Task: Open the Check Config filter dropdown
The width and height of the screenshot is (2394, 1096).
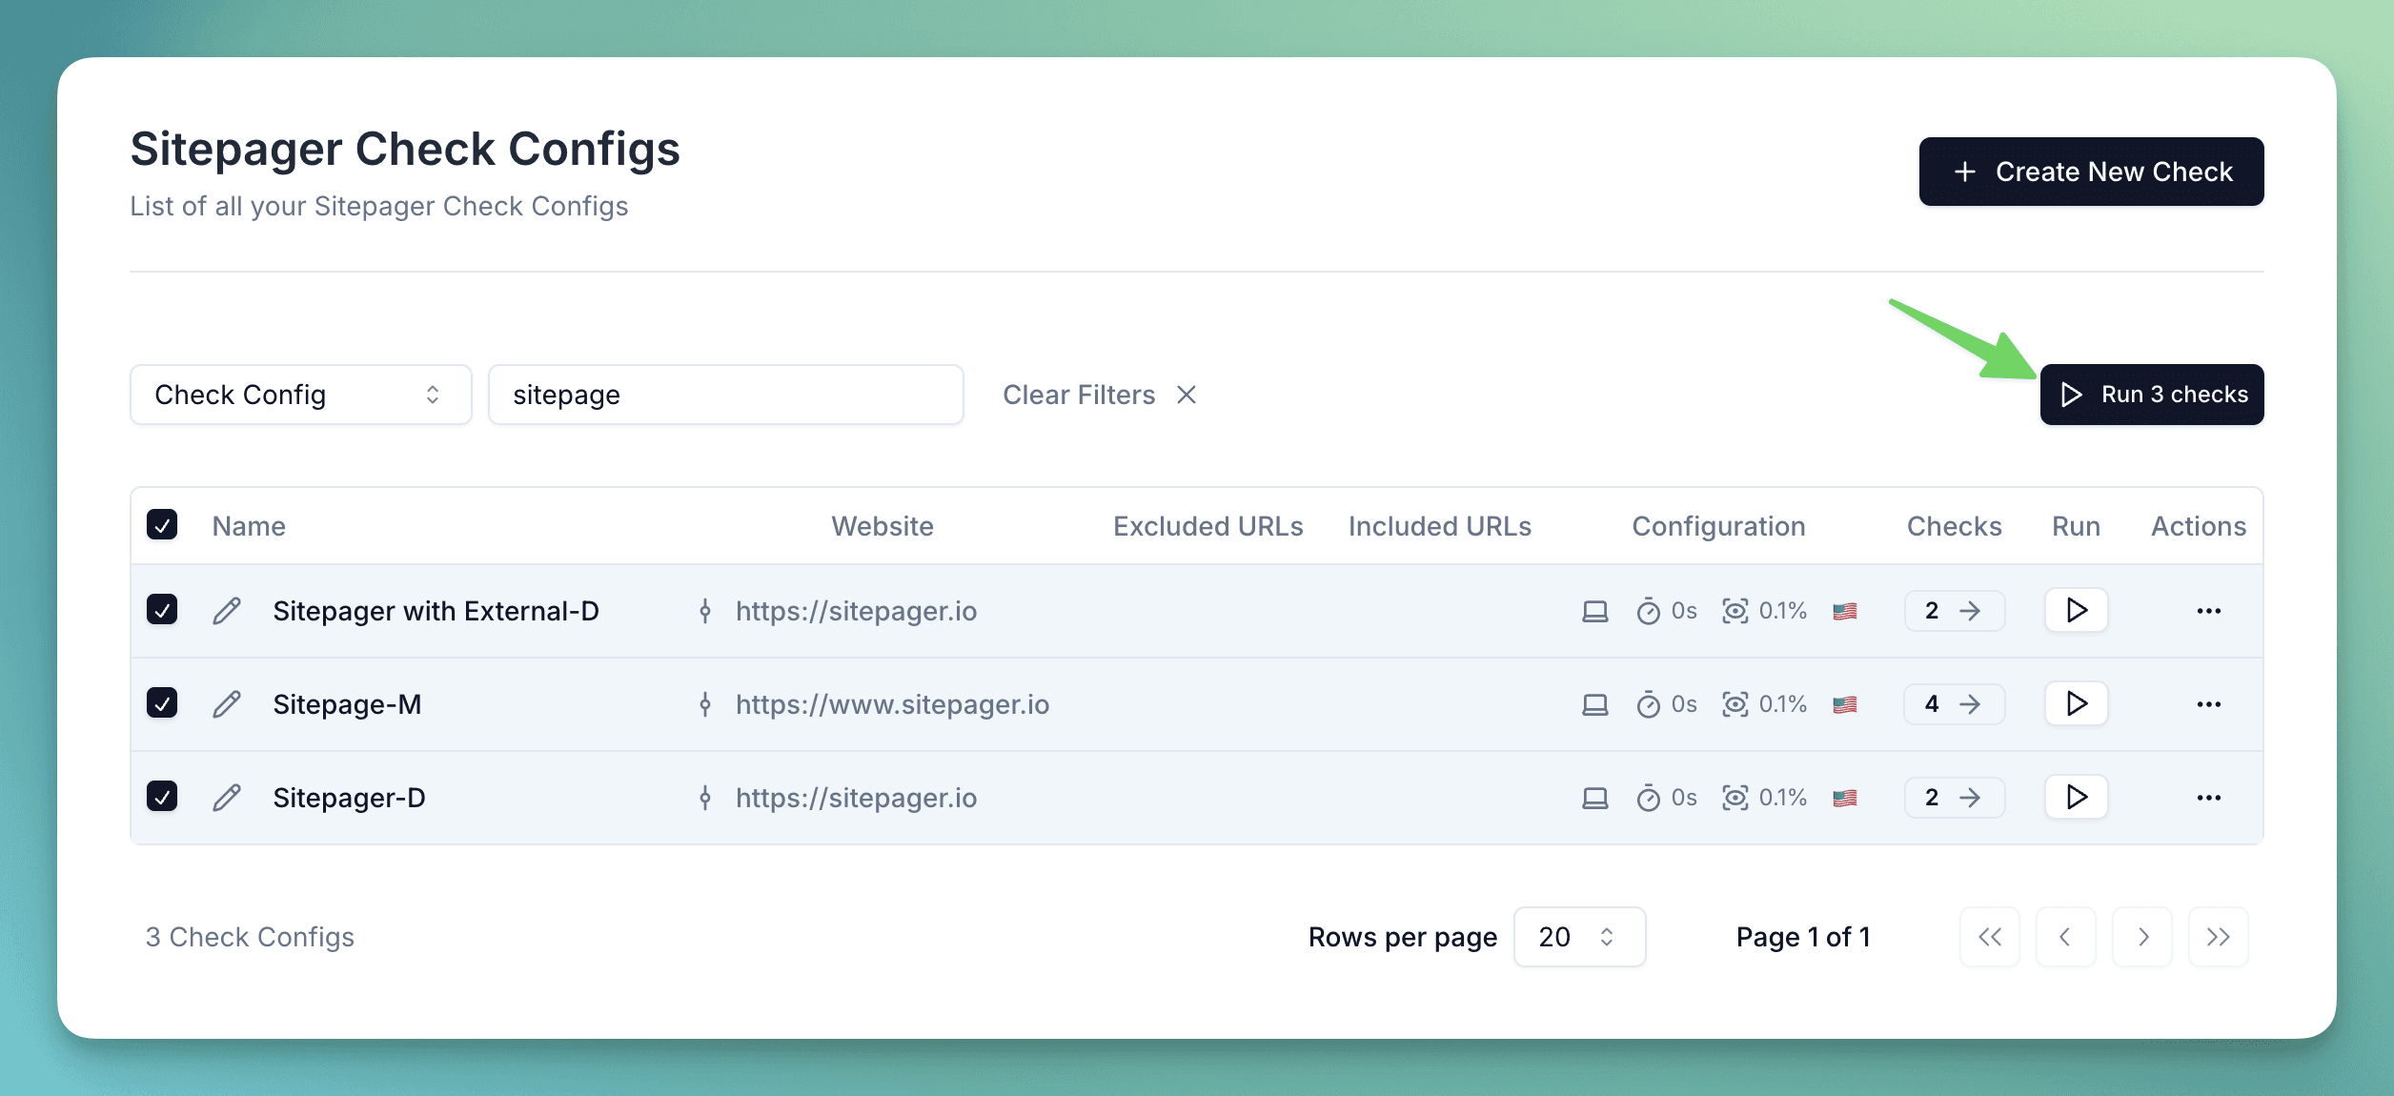Action: pyautogui.click(x=301, y=395)
